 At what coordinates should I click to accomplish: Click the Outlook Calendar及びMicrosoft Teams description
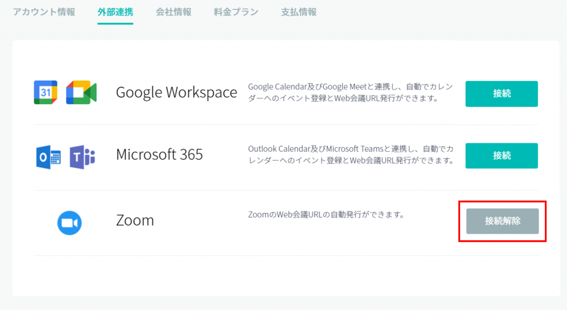pos(350,154)
